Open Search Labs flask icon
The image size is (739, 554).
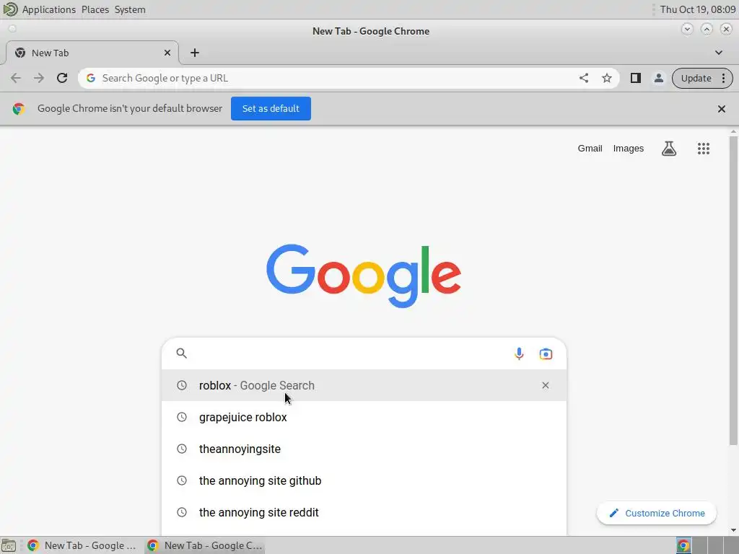669,149
